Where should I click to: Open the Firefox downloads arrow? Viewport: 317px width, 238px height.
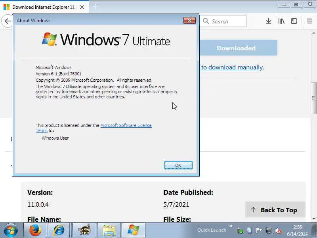click(x=269, y=21)
